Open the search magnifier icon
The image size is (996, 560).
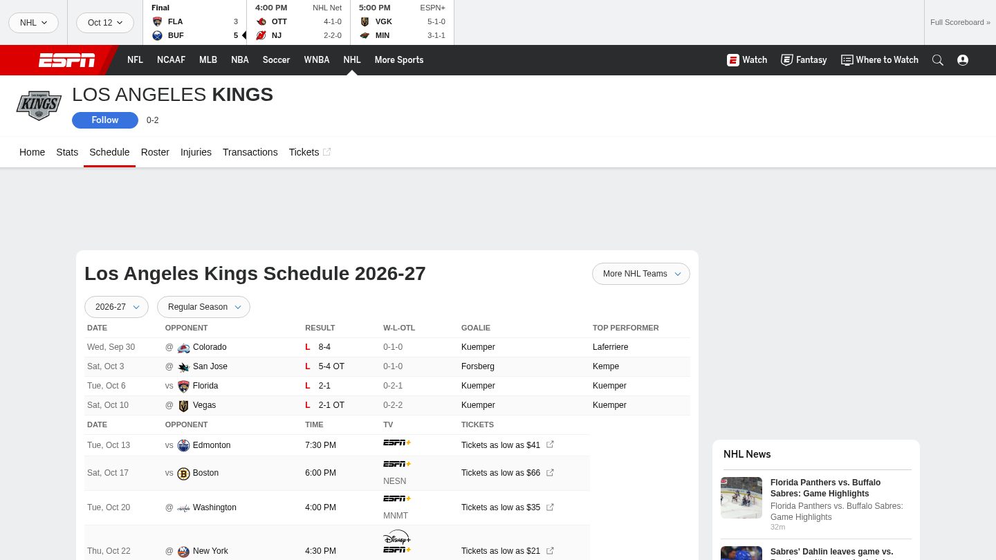[x=938, y=60]
